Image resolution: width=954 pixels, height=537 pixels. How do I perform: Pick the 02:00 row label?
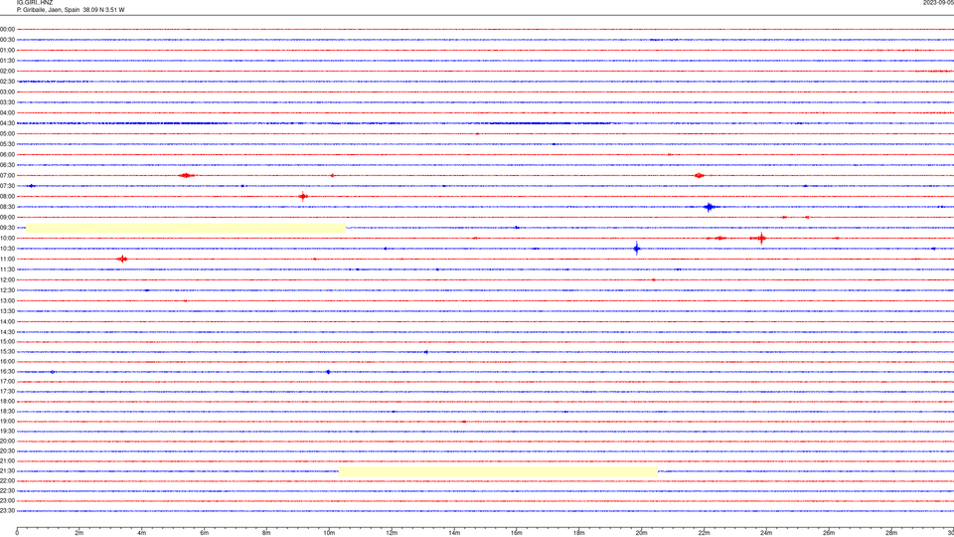coord(7,72)
